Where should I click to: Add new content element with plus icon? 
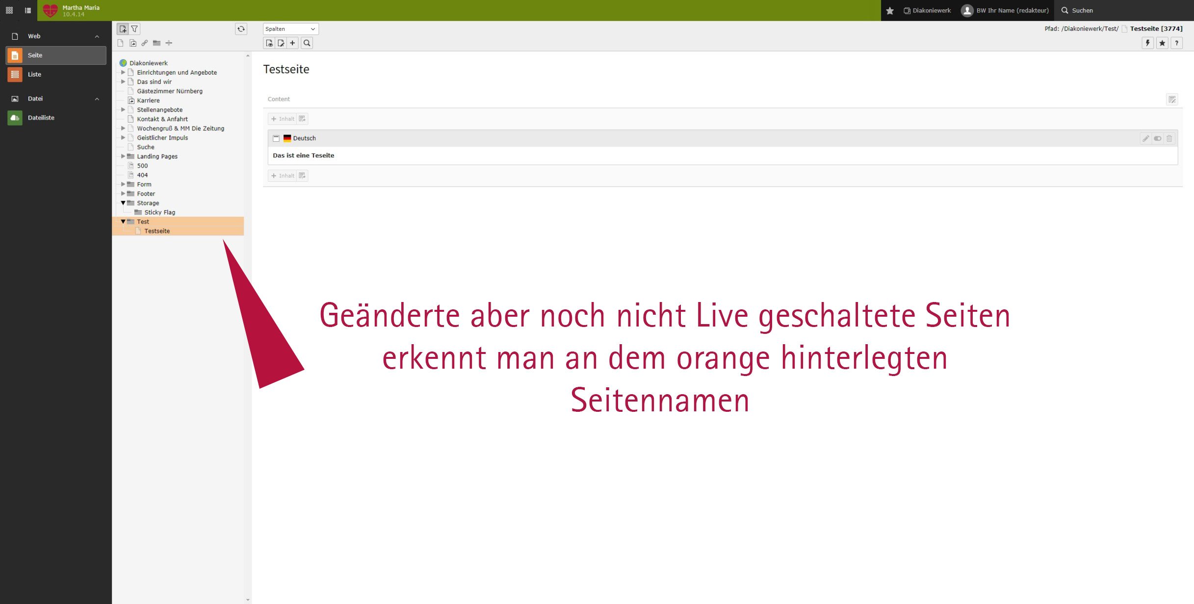click(x=292, y=43)
